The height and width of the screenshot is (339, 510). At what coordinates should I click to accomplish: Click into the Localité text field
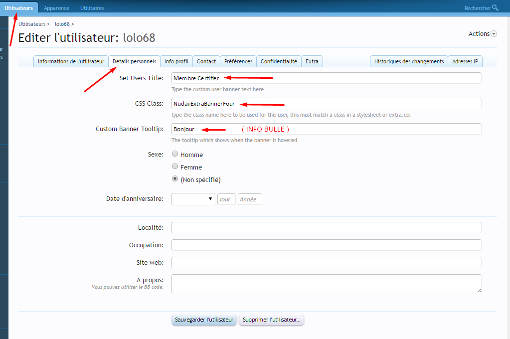(326, 228)
